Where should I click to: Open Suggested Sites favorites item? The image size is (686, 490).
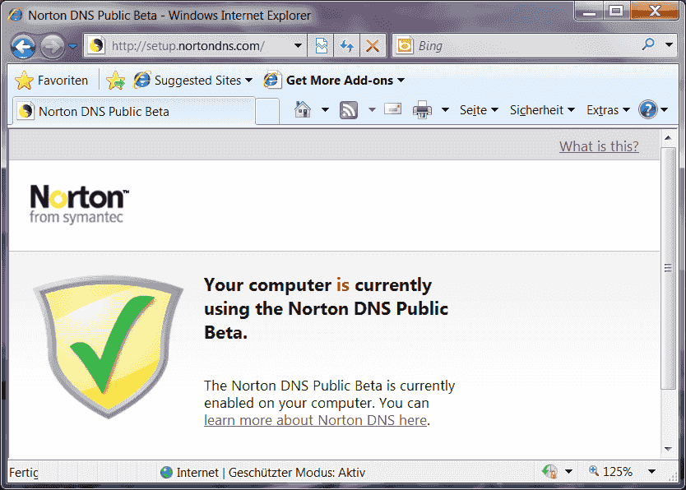(x=193, y=81)
